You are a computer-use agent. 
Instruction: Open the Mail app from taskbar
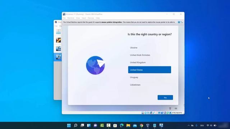[135, 125]
